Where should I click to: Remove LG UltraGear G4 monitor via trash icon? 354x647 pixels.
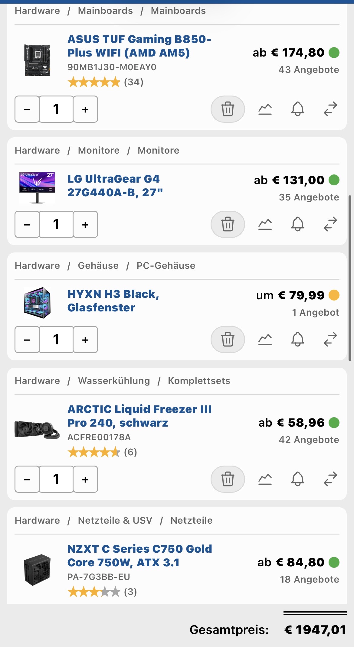coord(228,224)
